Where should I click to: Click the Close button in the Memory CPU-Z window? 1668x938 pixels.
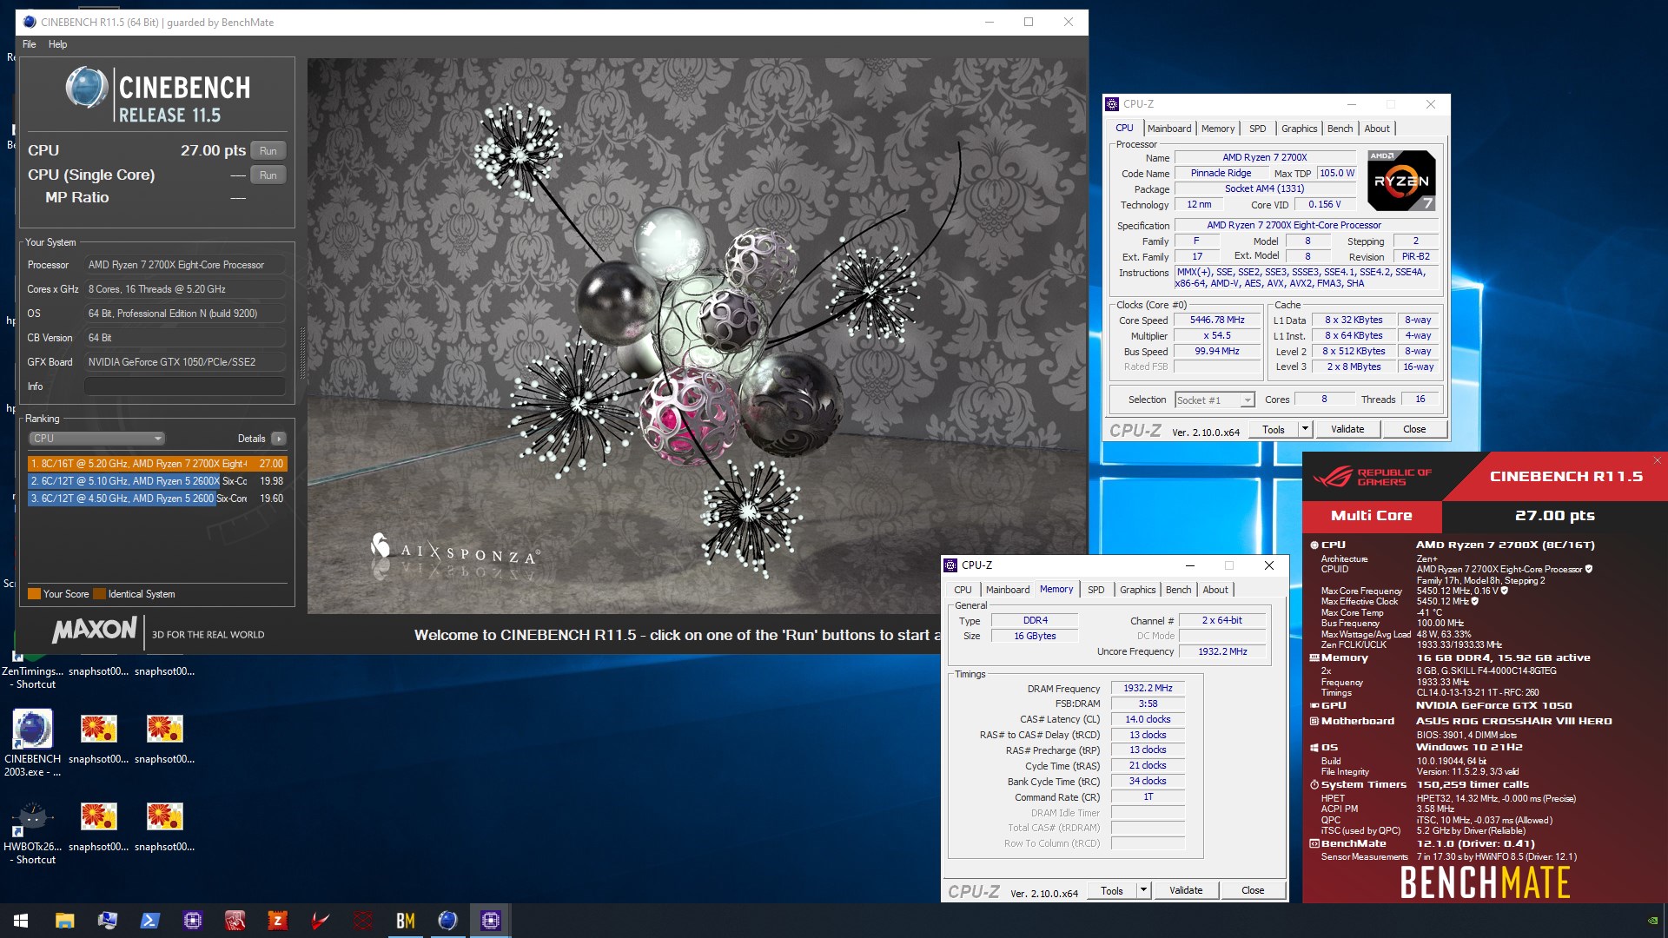click(x=1253, y=890)
